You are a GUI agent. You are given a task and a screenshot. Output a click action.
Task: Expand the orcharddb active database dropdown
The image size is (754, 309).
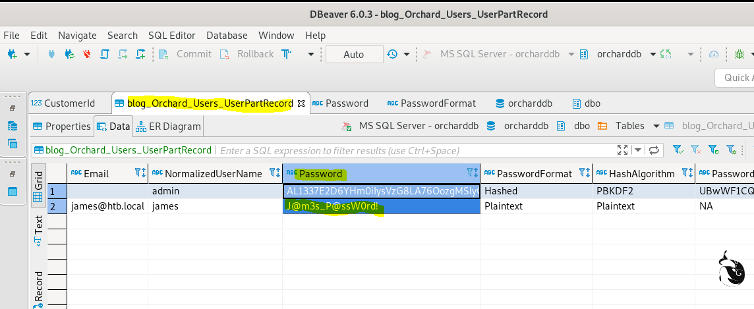coord(653,54)
